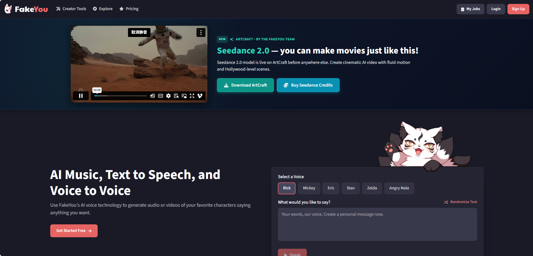
Task: Open the Creator Tools menu
Action: [71, 9]
